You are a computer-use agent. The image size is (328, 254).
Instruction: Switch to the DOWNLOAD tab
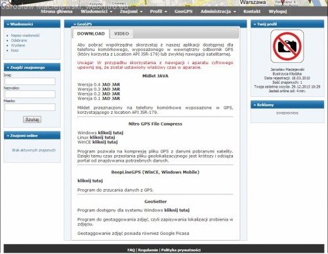(x=91, y=33)
